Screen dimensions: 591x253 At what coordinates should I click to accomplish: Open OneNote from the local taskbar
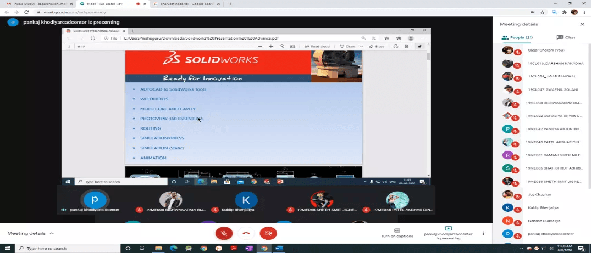pos(248,249)
